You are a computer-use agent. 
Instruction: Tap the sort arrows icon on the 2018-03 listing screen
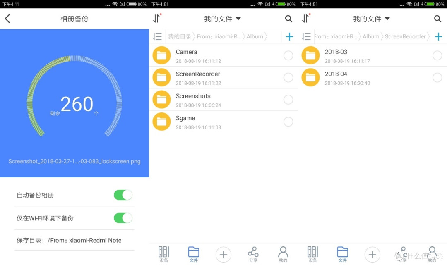[306, 18]
